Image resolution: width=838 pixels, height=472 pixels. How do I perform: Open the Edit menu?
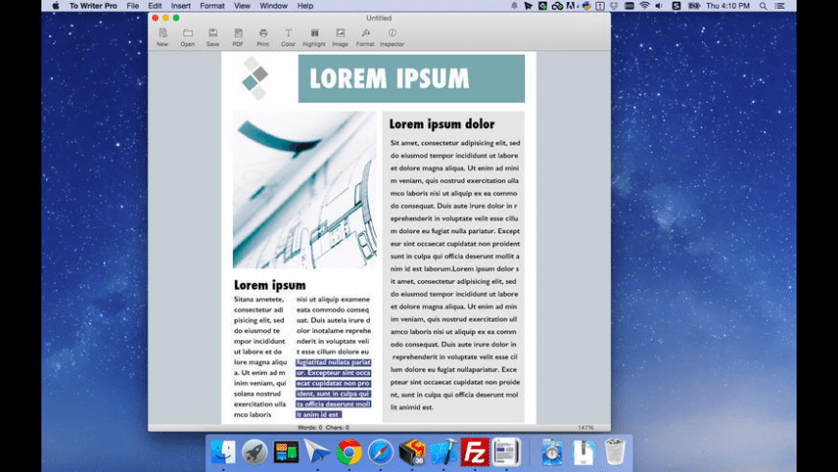pos(155,6)
